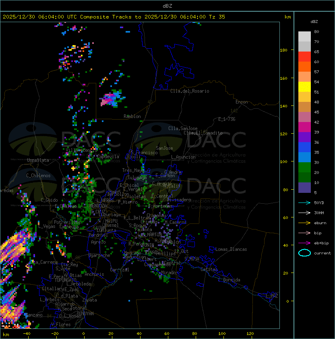
Task: Click the 'Clla.del_Rosario' map label
Action: pyautogui.click(x=190, y=91)
